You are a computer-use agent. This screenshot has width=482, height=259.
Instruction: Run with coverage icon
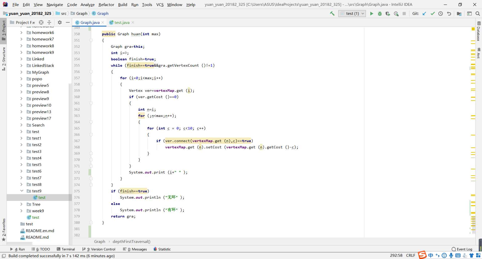[388, 14]
